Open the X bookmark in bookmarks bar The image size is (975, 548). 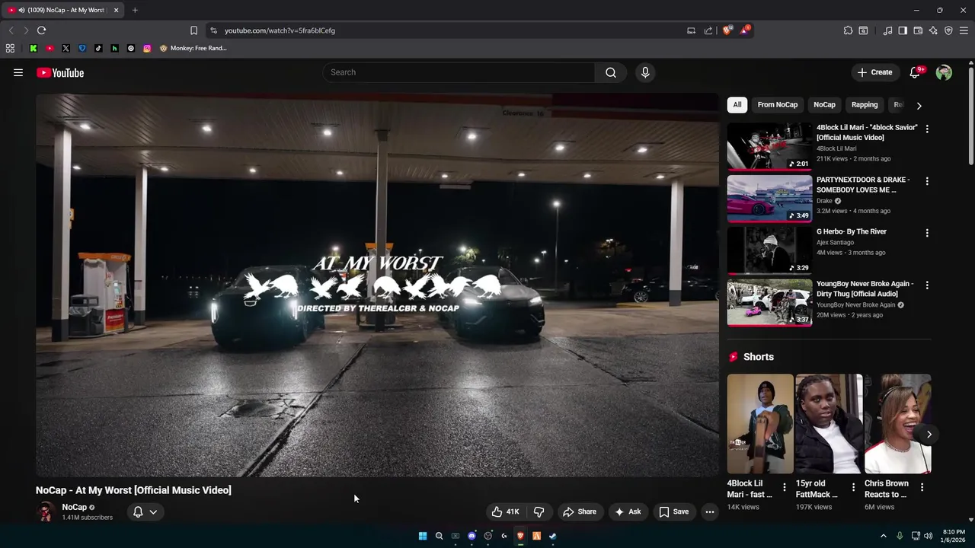click(66, 48)
